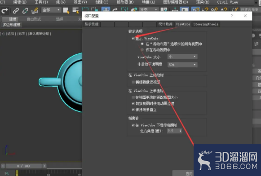The image size is (261, 176).
Task: Open the 修改器(M) menu
Action: (x=125, y=2)
